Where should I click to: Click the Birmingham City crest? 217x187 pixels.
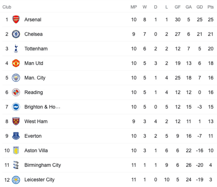tap(16, 165)
